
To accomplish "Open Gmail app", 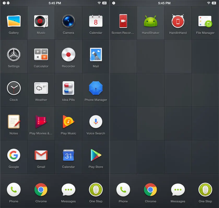I will coord(41,155).
